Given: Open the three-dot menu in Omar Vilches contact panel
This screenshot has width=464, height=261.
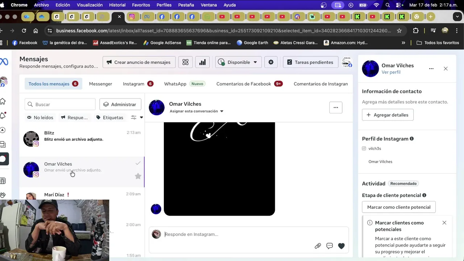Looking at the screenshot, I should [x=431, y=69].
